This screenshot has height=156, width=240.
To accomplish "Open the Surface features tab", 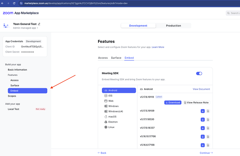I will (116, 58).
